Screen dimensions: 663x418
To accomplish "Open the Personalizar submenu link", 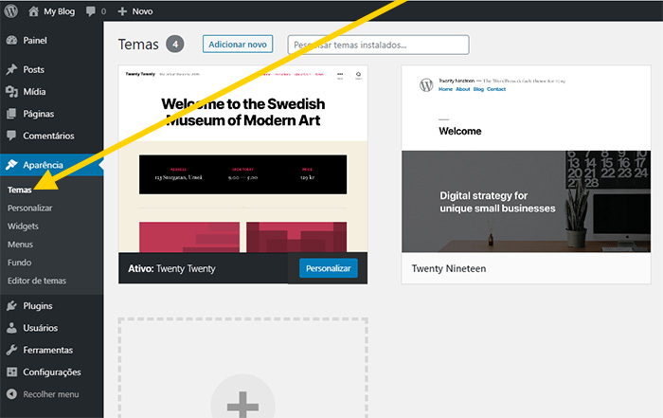I will tap(29, 208).
